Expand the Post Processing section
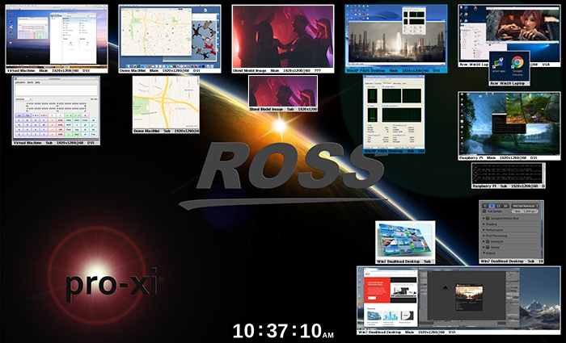 pyautogui.click(x=484, y=236)
